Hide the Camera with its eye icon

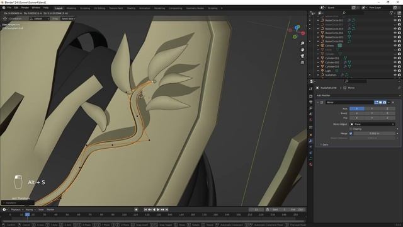coord(395,45)
